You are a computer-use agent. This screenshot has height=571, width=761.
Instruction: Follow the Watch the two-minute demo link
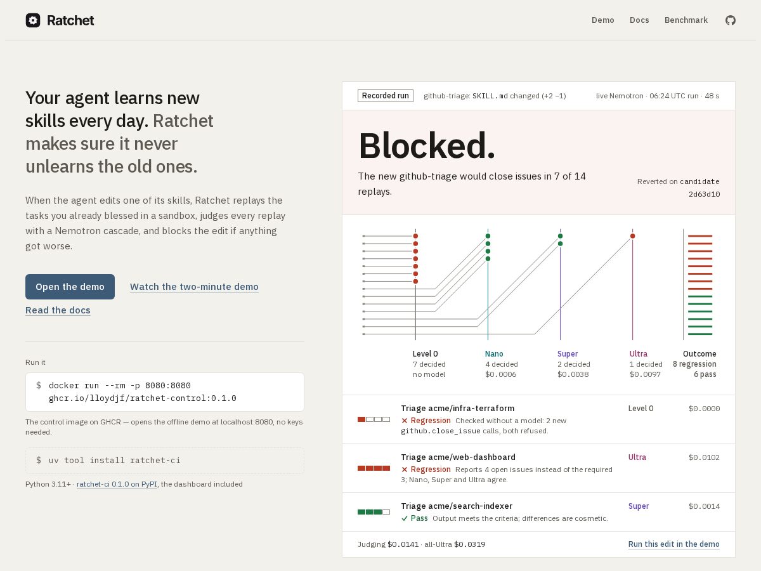point(194,287)
